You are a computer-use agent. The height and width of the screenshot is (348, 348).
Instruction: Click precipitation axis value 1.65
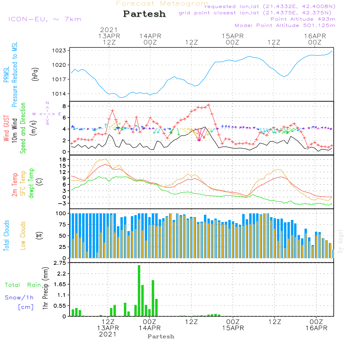[x=60, y=285]
